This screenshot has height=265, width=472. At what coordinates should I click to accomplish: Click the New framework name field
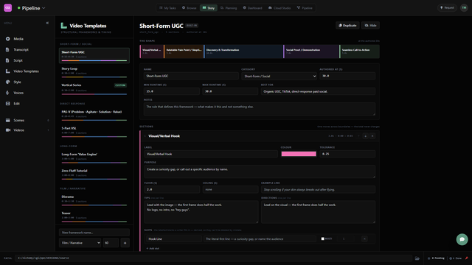click(94, 233)
